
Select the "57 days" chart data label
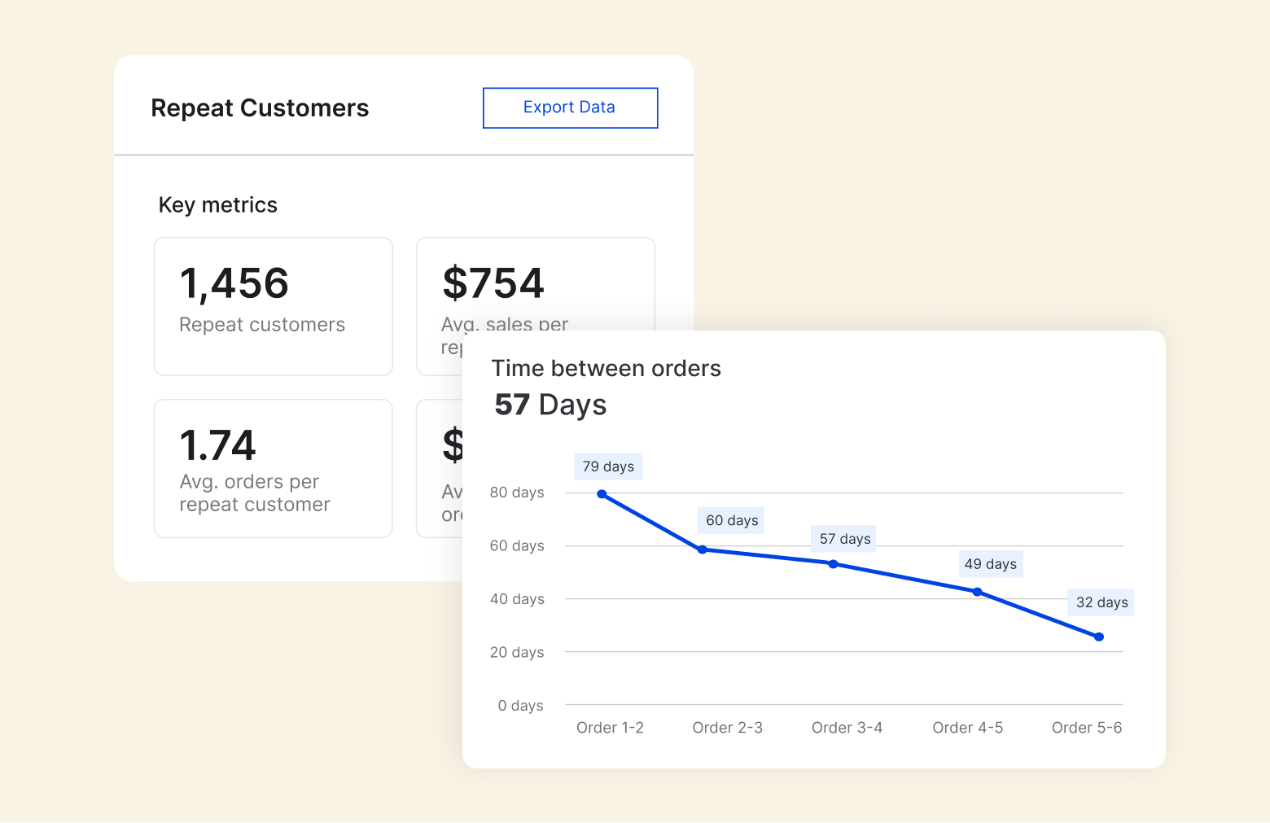(x=844, y=539)
